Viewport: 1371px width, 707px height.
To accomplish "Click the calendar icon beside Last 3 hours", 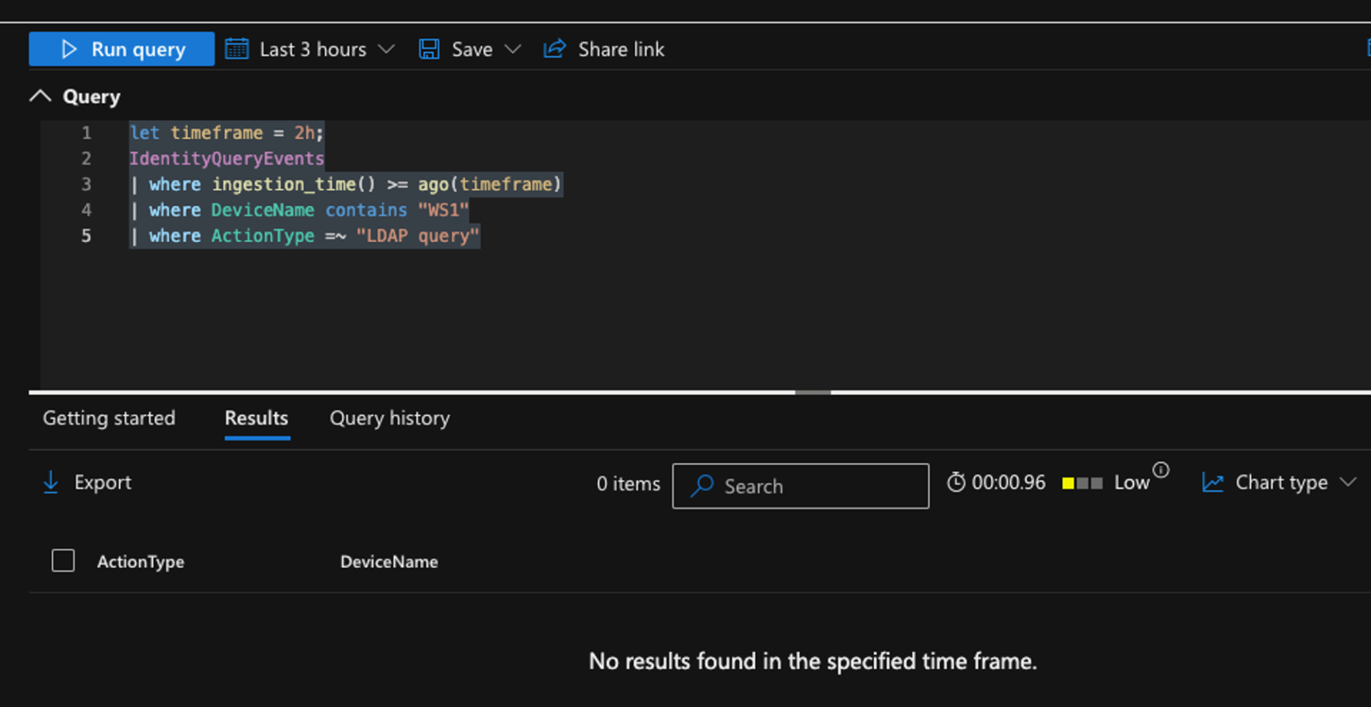I will click(236, 48).
